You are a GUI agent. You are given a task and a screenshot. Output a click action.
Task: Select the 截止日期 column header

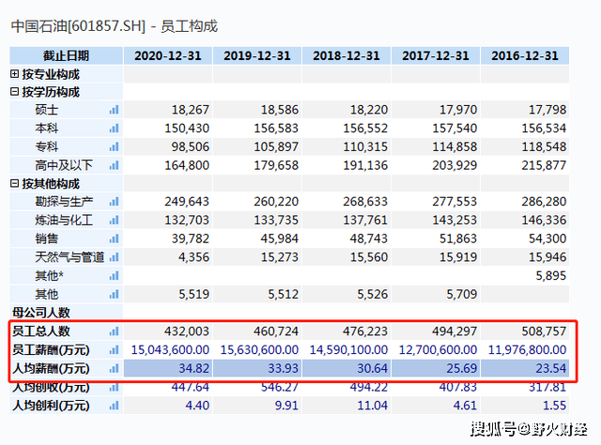66,55
